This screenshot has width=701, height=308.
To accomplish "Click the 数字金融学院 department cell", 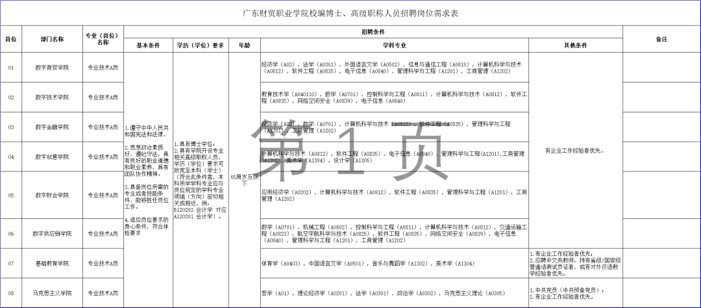I will pyautogui.click(x=53, y=127).
